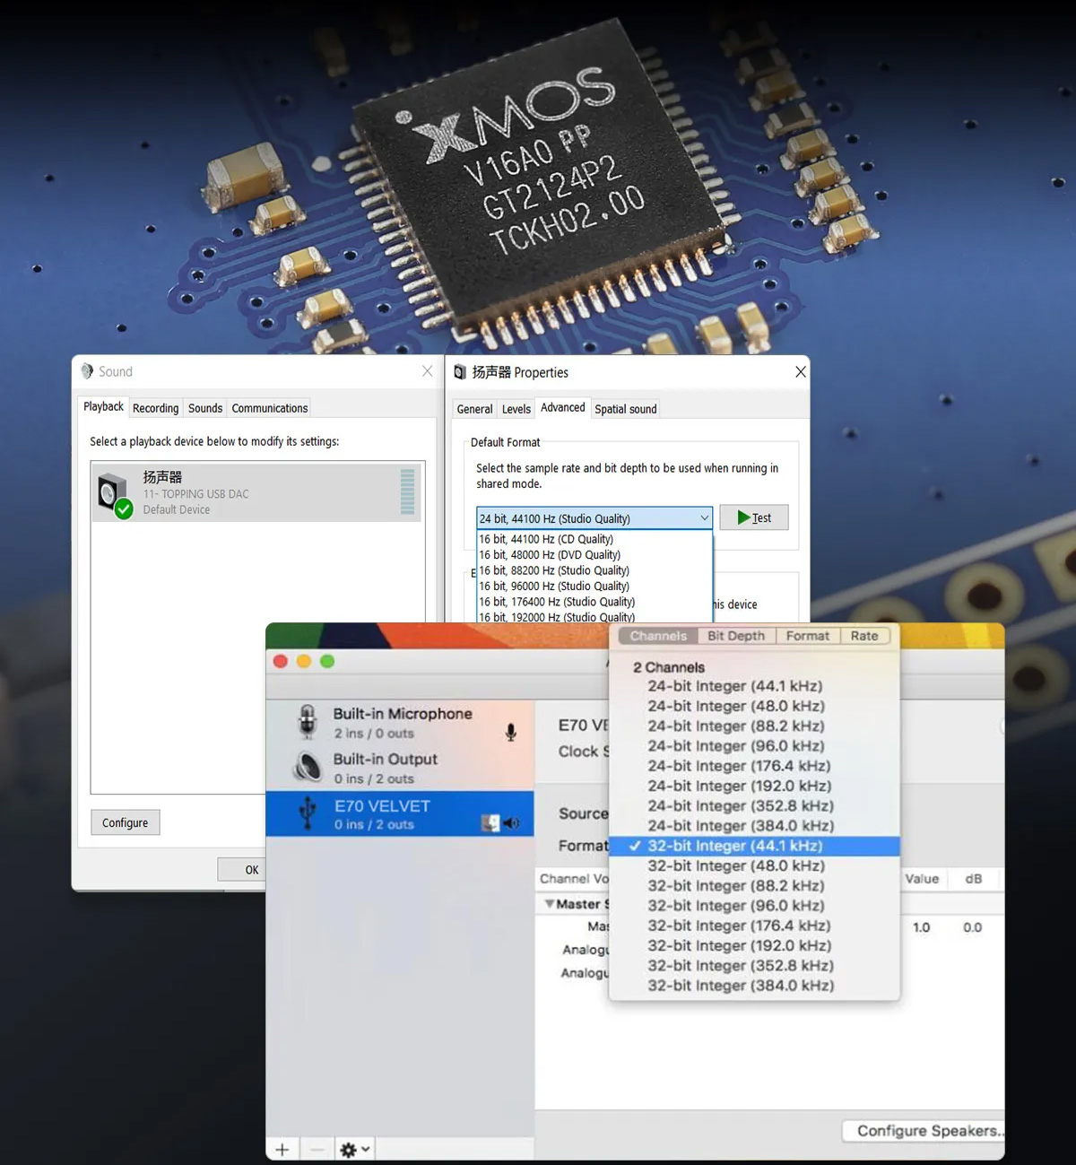The image size is (1076, 1165).
Task: Select Built-in Microphone in device list
Action: click(400, 722)
